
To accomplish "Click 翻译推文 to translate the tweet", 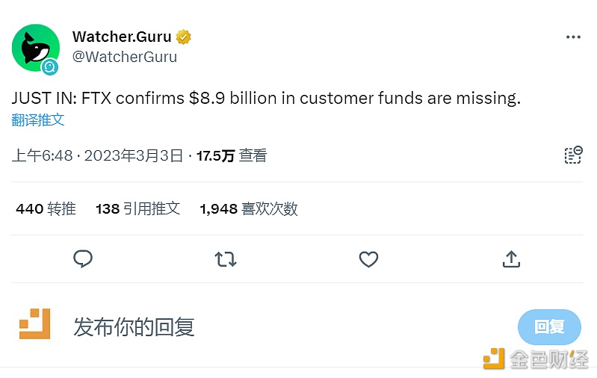I will click(x=38, y=120).
